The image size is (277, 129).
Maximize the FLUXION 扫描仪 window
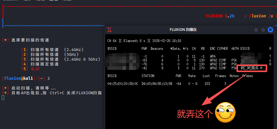point(263,30)
